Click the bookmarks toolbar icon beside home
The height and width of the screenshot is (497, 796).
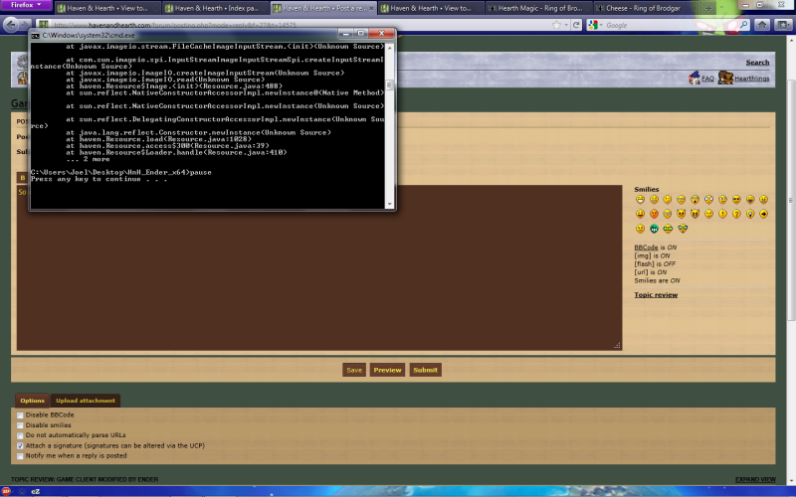[782, 24]
